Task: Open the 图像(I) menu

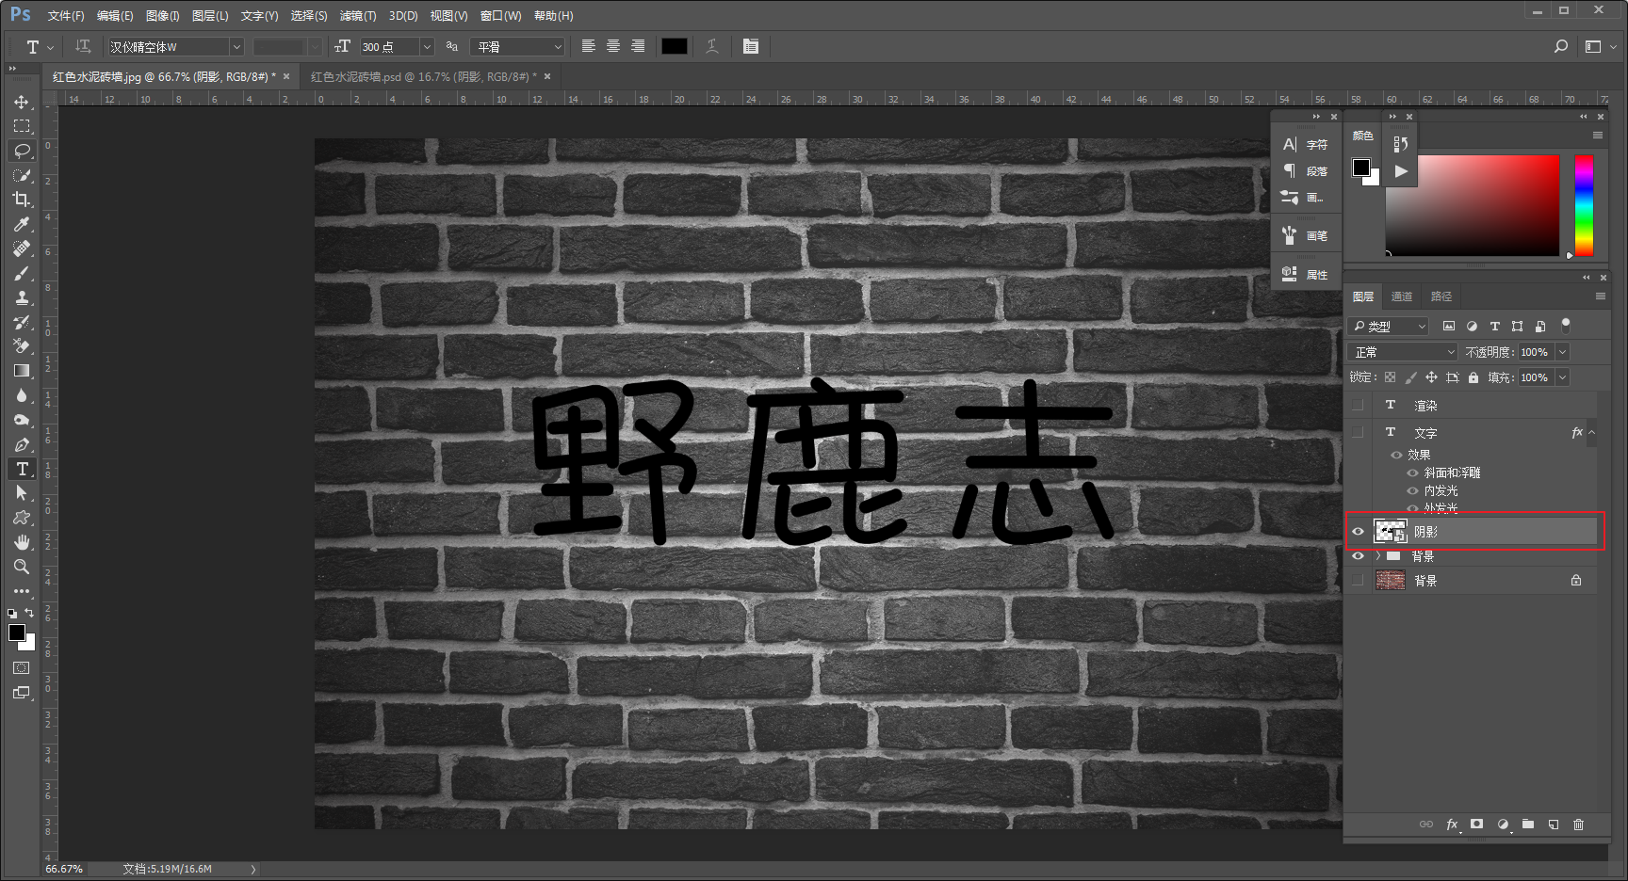Action: (x=162, y=16)
